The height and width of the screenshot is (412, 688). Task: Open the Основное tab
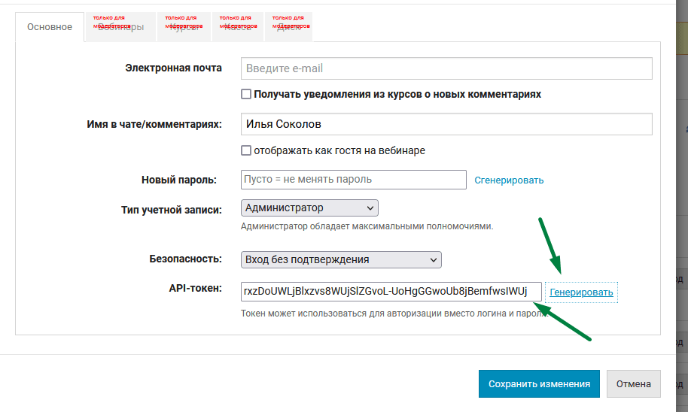point(50,27)
